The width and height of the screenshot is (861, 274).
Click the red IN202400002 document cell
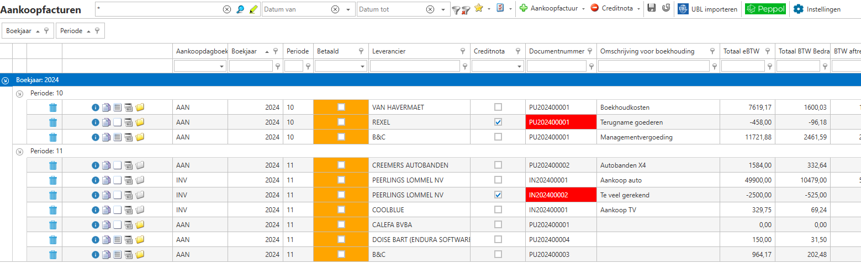(561, 195)
